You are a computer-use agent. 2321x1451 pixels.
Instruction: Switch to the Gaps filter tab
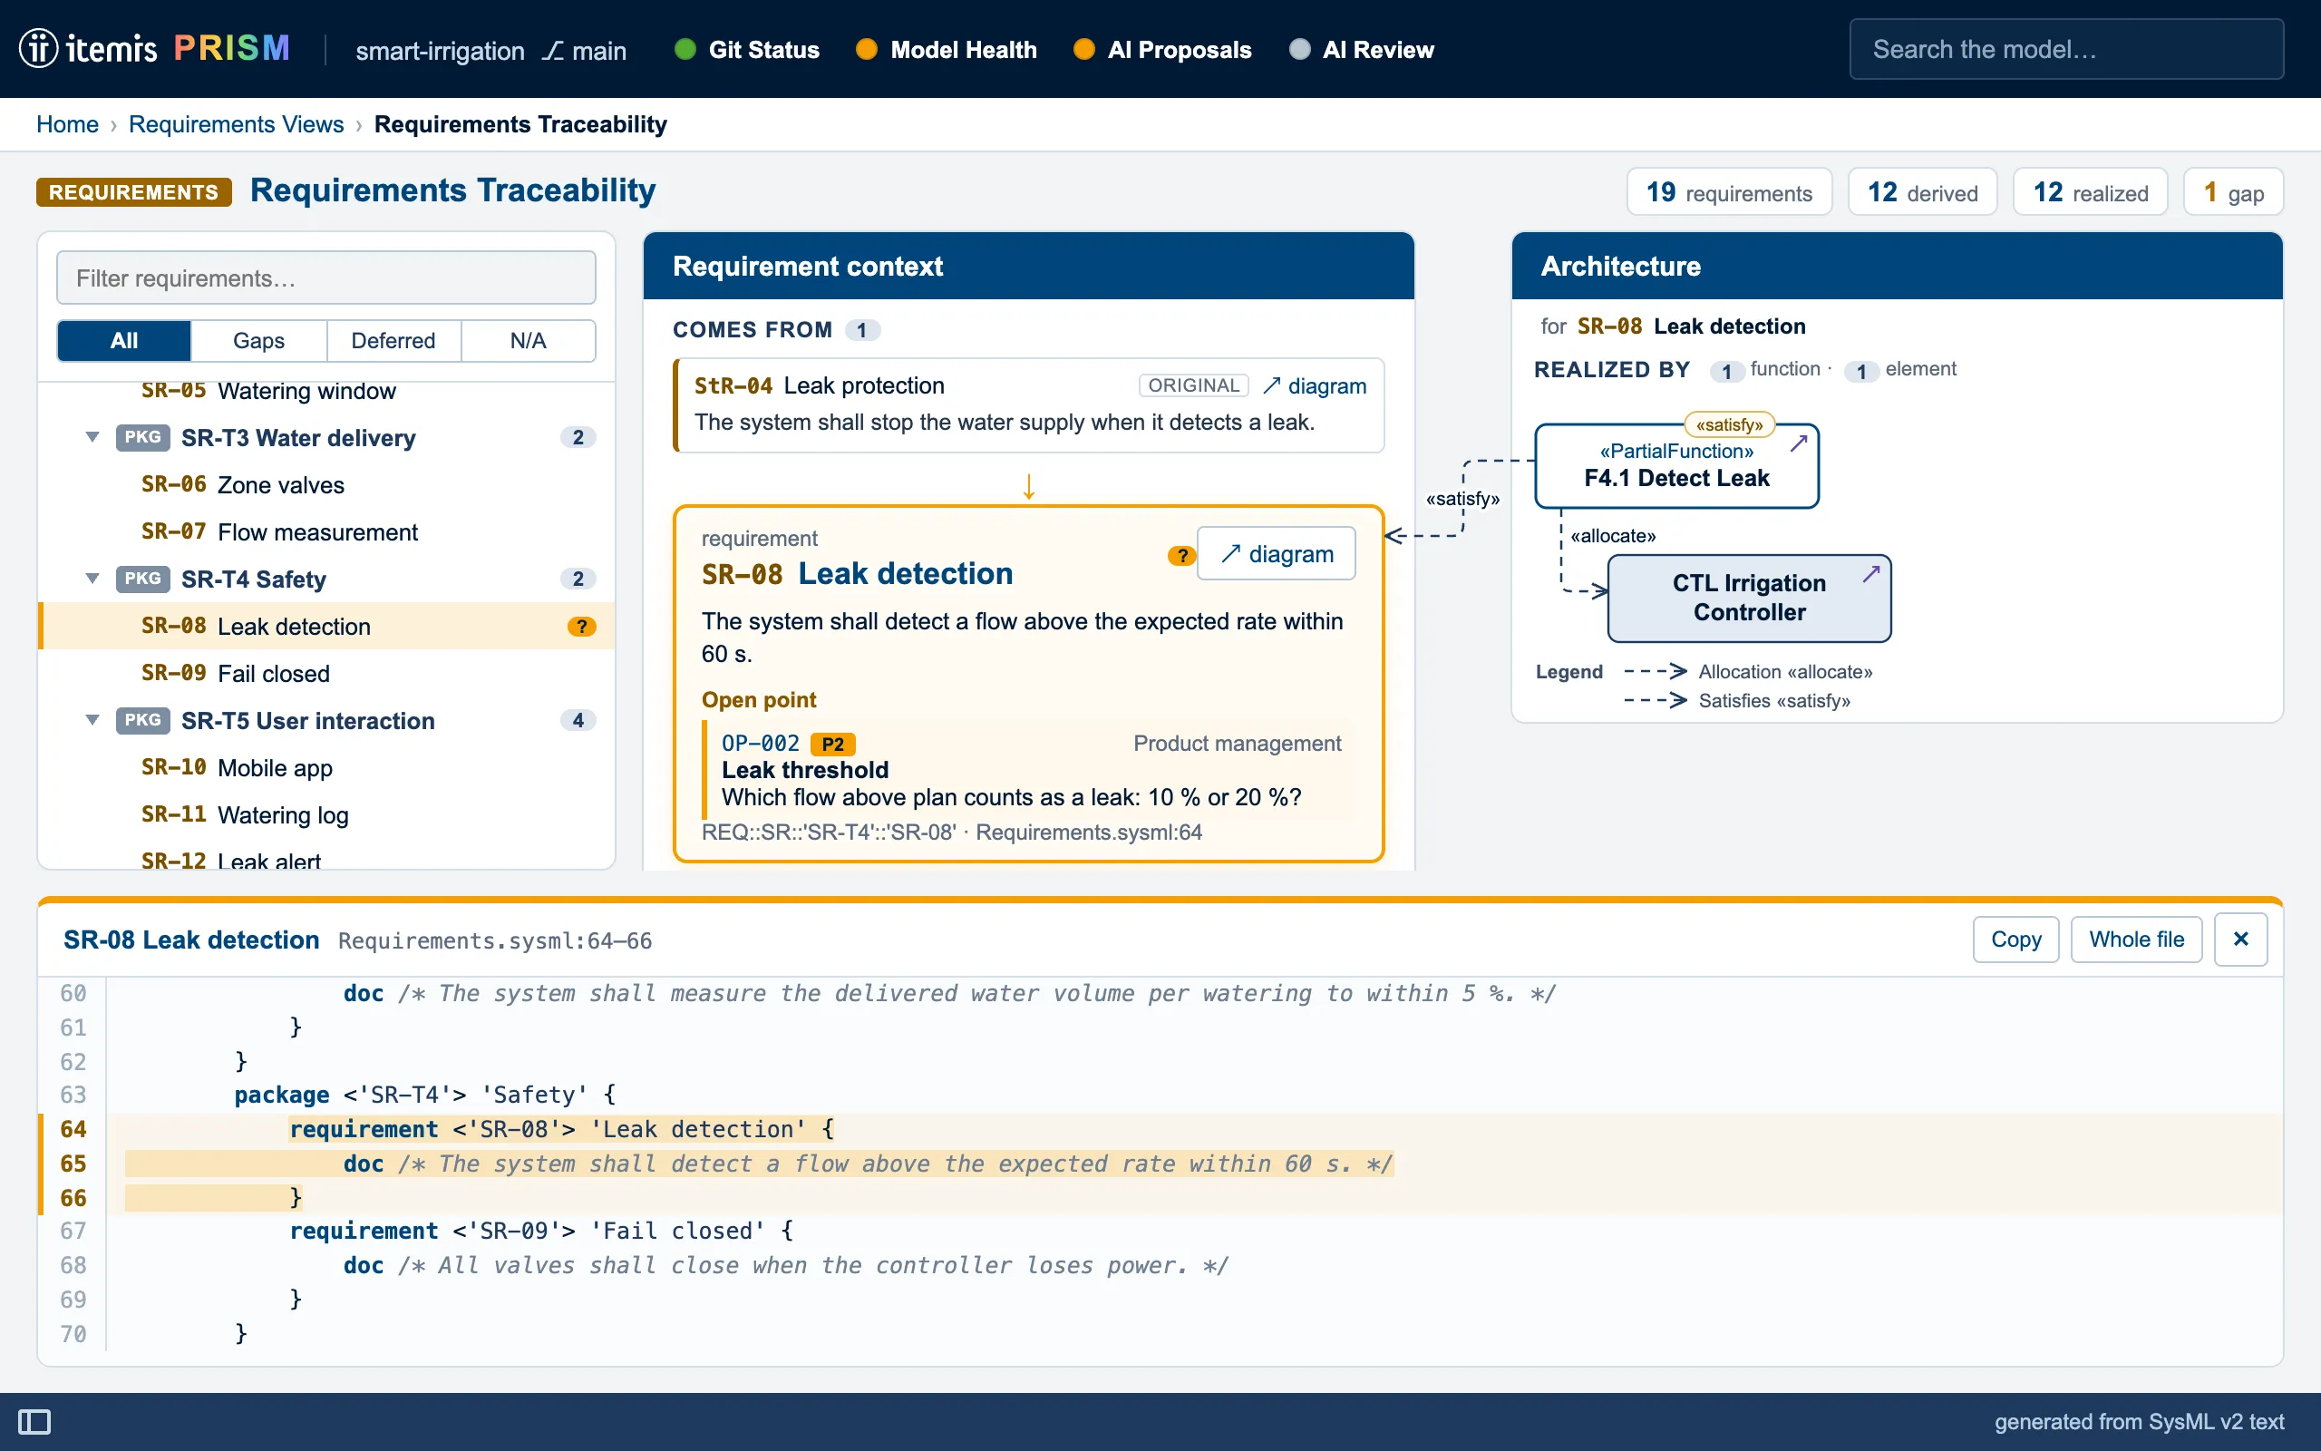pos(259,341)
